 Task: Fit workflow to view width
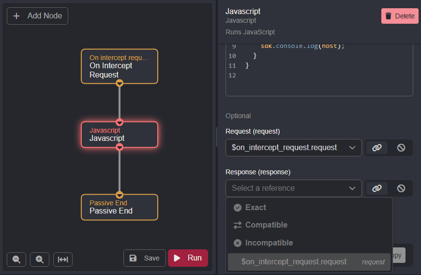pyautogui.click(x=63, y=260)
